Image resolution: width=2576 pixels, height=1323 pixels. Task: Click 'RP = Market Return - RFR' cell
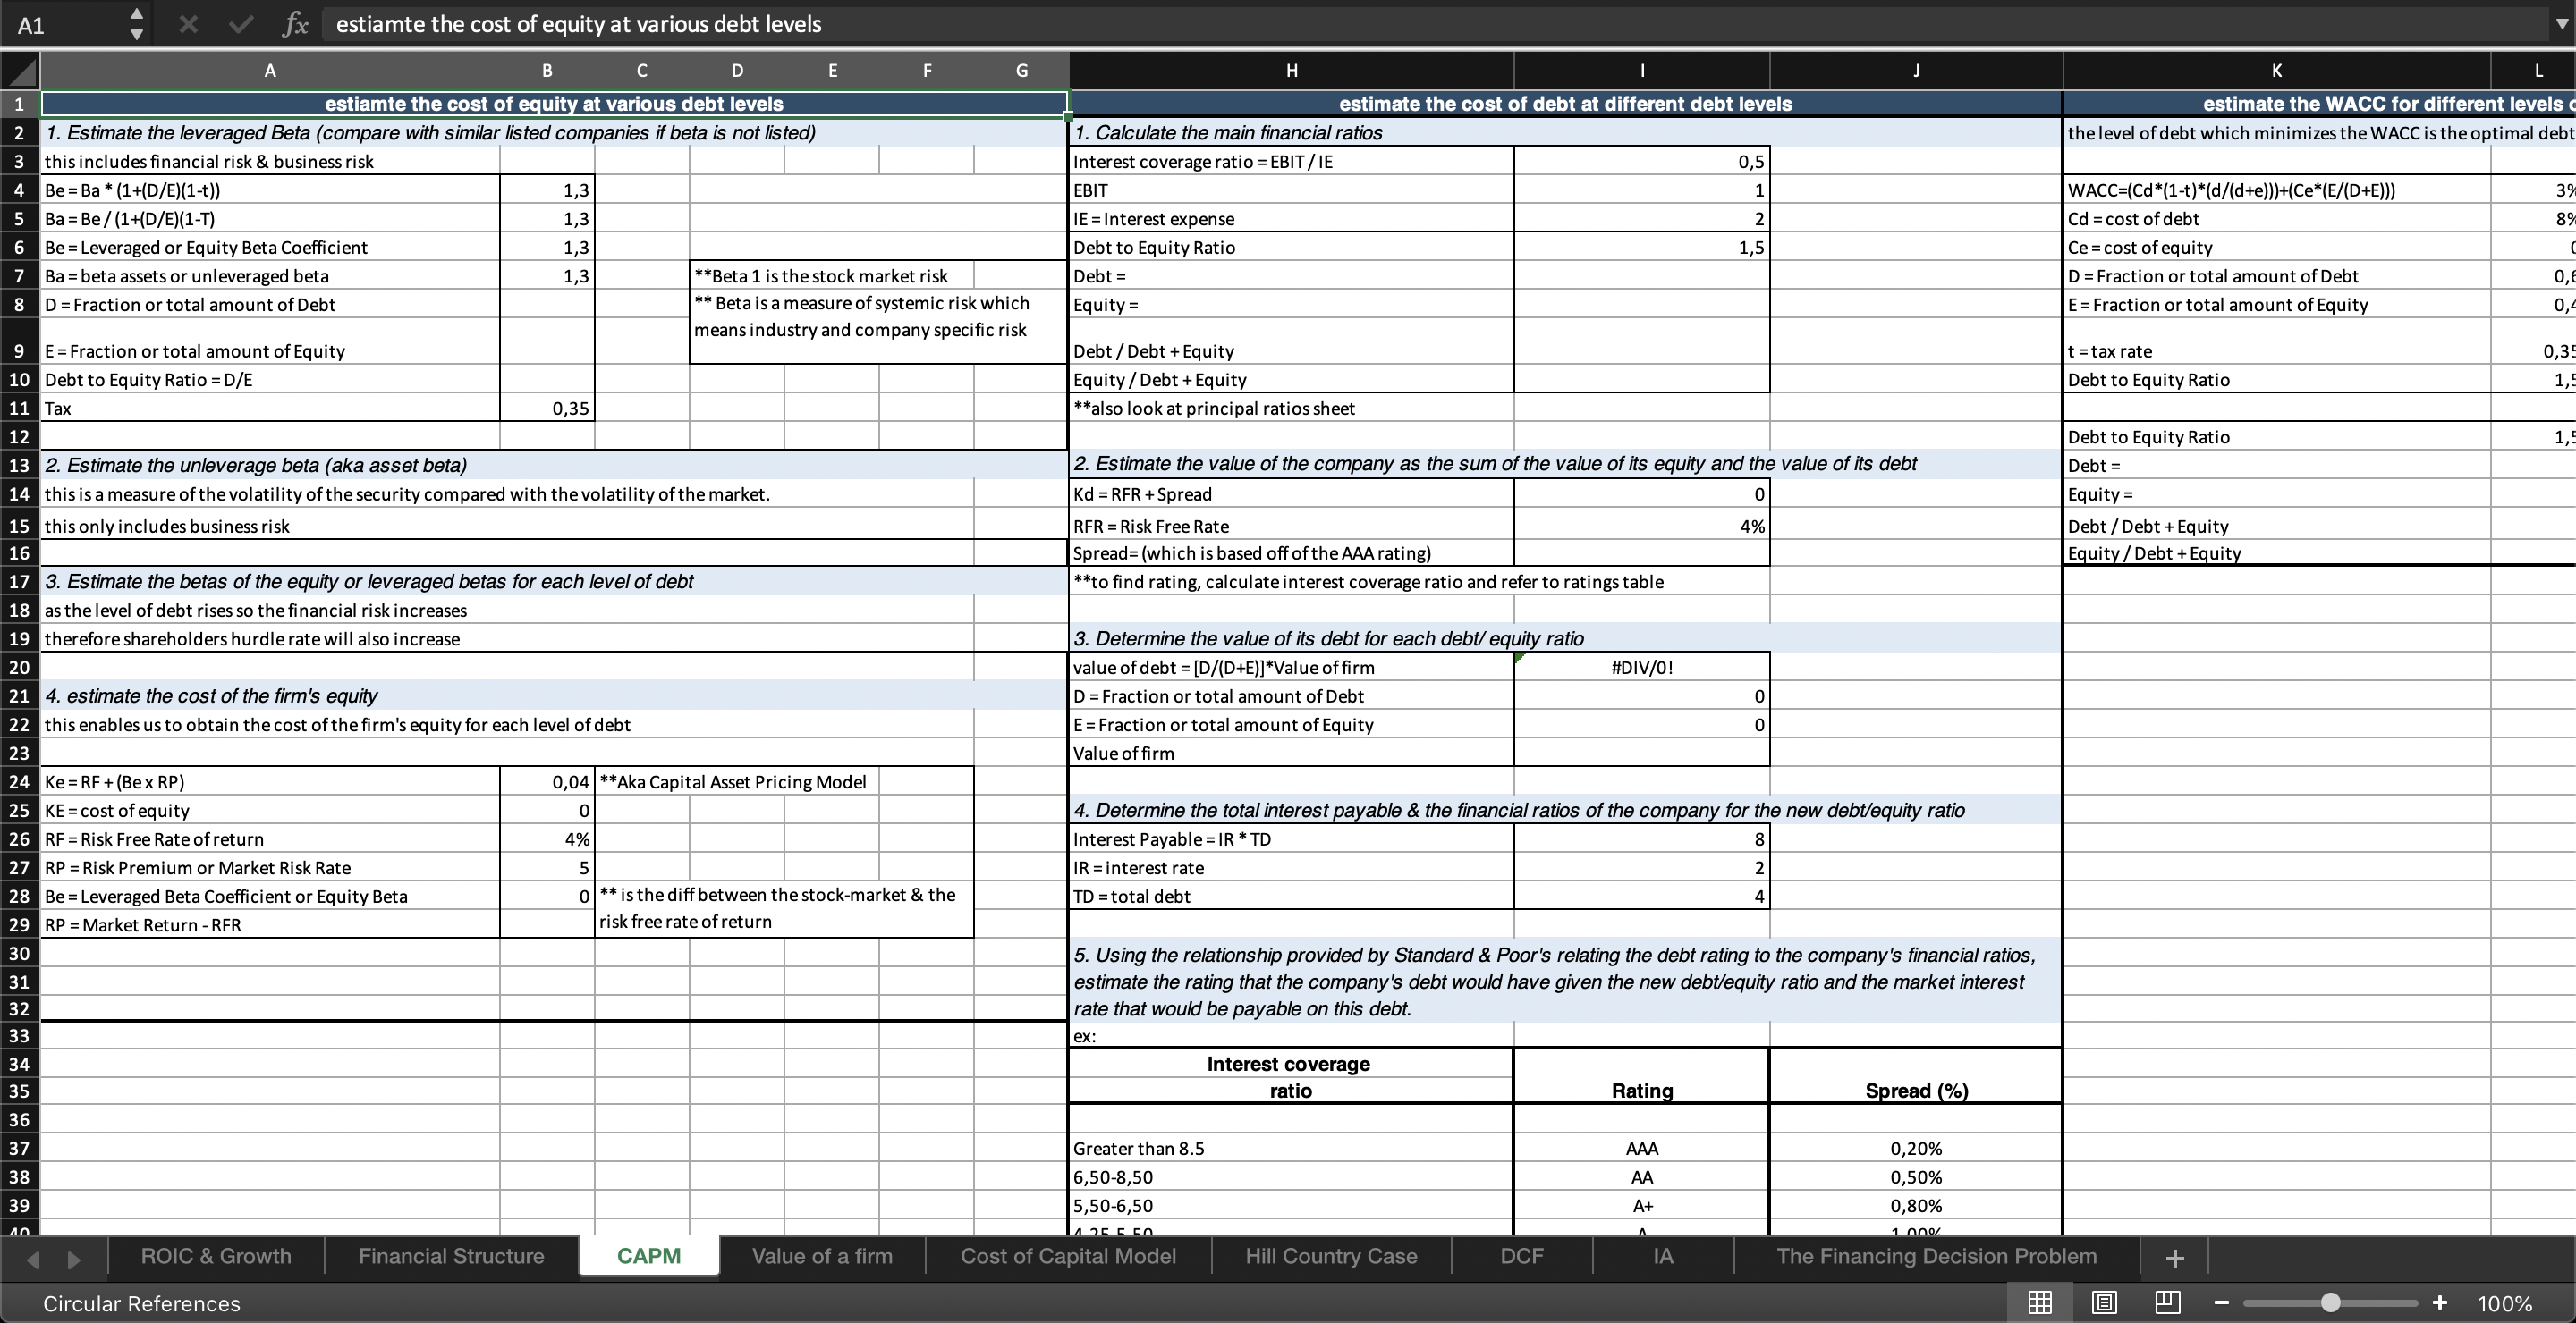[x=270, y=924]
